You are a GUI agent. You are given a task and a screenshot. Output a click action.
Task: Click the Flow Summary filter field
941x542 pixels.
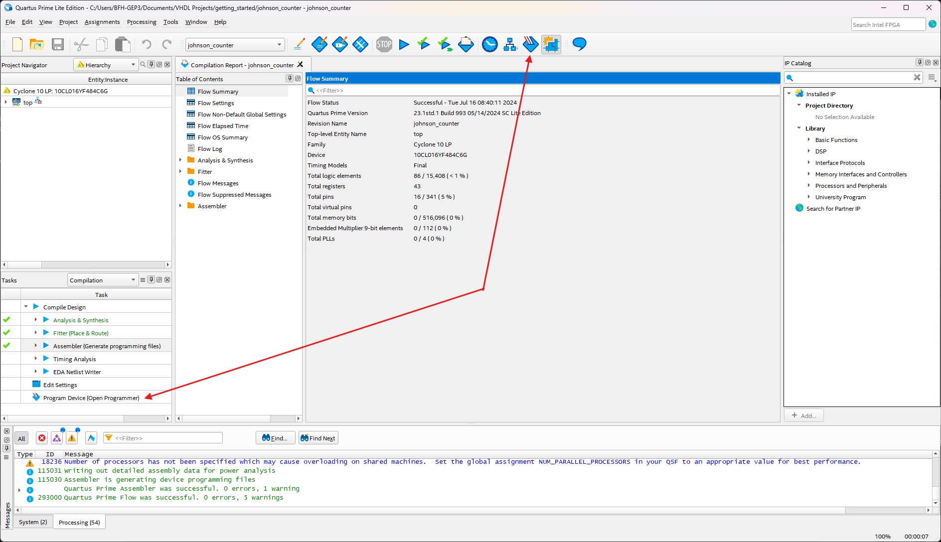pyautogui.click(x=543, y=90)
